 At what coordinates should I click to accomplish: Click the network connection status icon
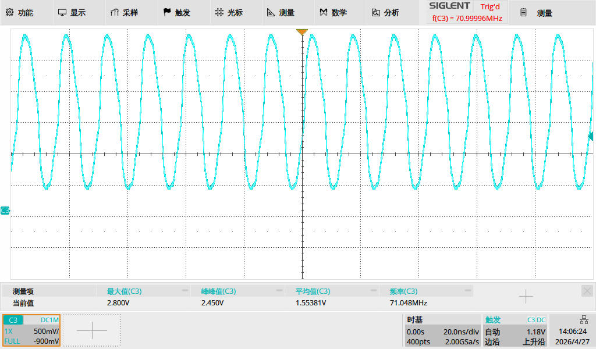584,319
